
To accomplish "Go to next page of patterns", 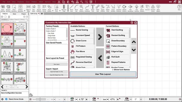I will (27, 87).
